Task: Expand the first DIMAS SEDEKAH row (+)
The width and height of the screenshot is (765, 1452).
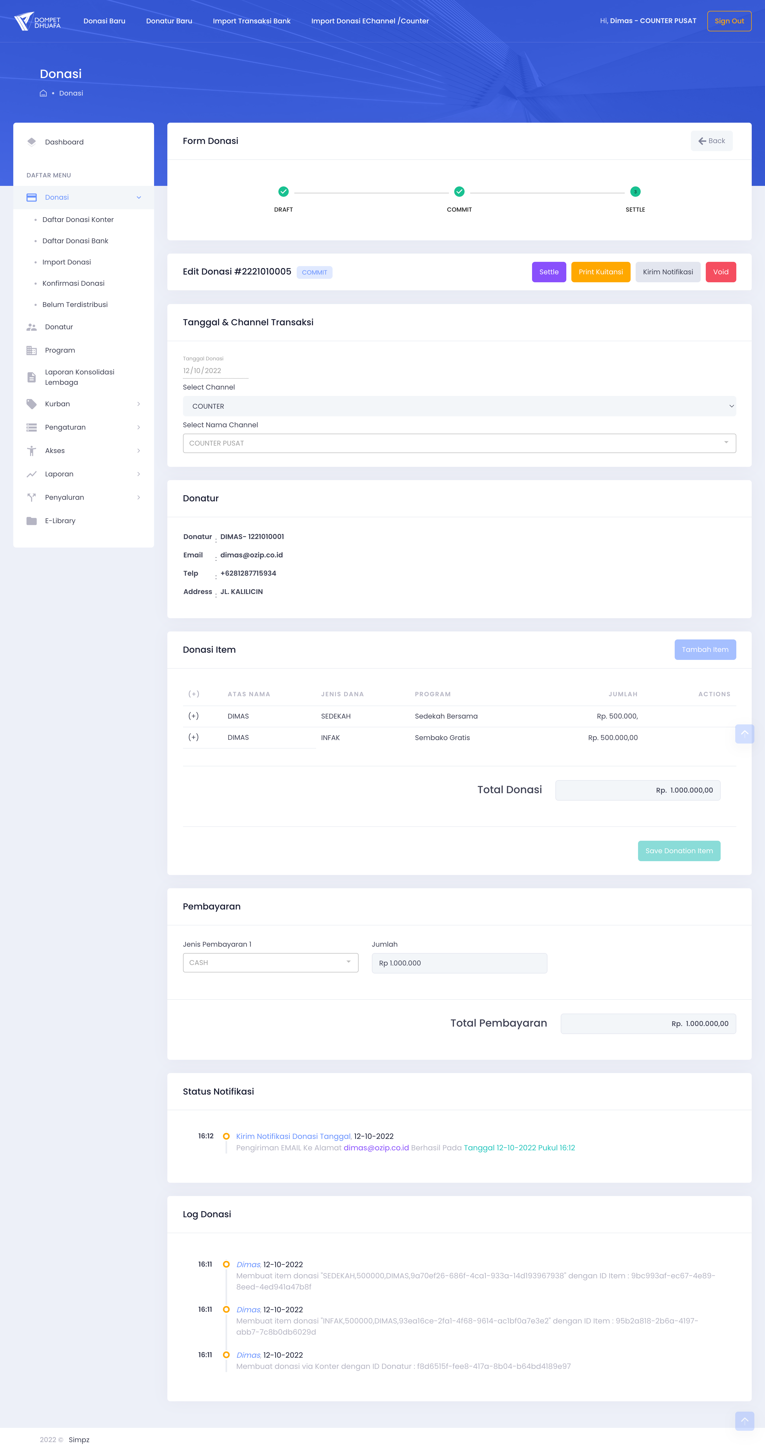Action: click(x=193, y=716)
